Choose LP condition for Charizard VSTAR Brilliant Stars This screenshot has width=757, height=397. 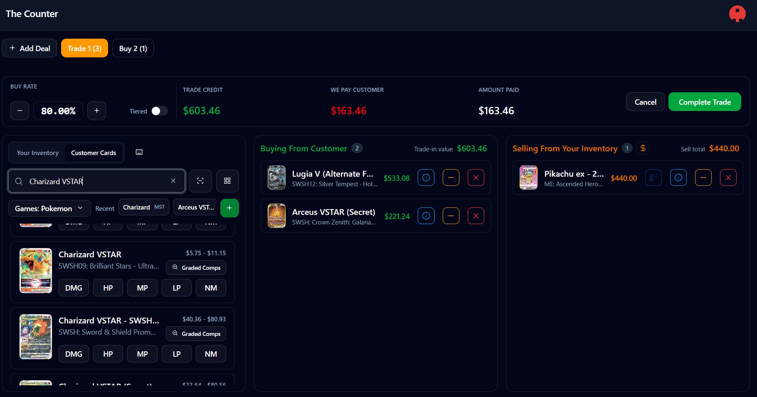pyautogui.click(x=177, y=288)
